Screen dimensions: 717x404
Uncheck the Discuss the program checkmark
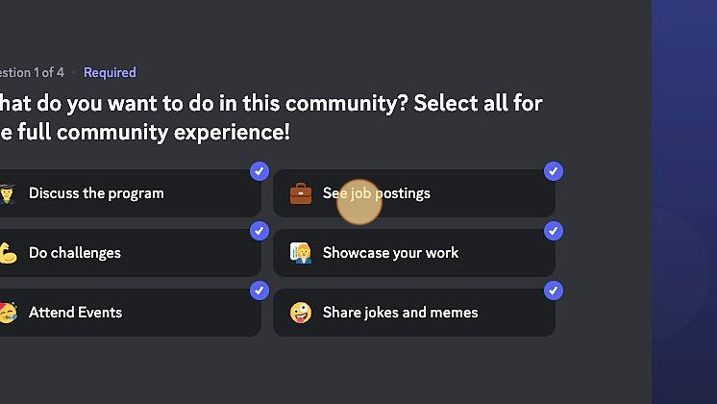point(260,171)
